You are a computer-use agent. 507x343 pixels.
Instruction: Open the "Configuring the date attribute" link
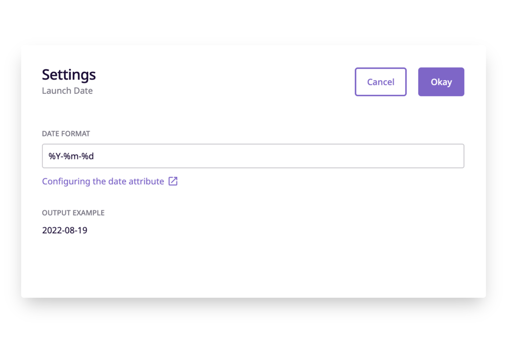(103, 181)
